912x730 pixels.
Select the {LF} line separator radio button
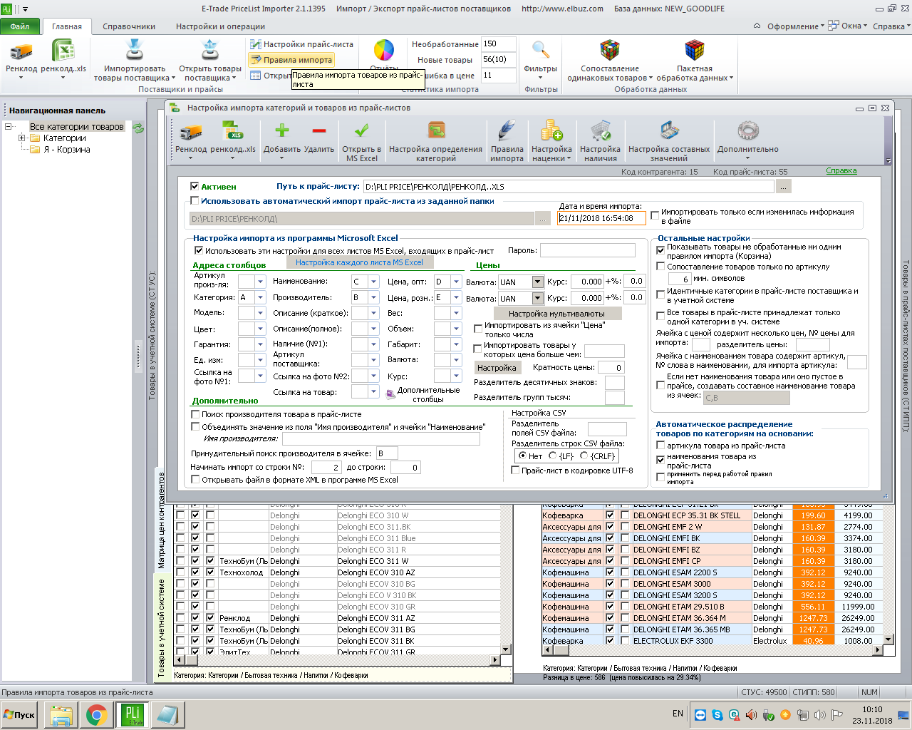click(x=553, y=456)
